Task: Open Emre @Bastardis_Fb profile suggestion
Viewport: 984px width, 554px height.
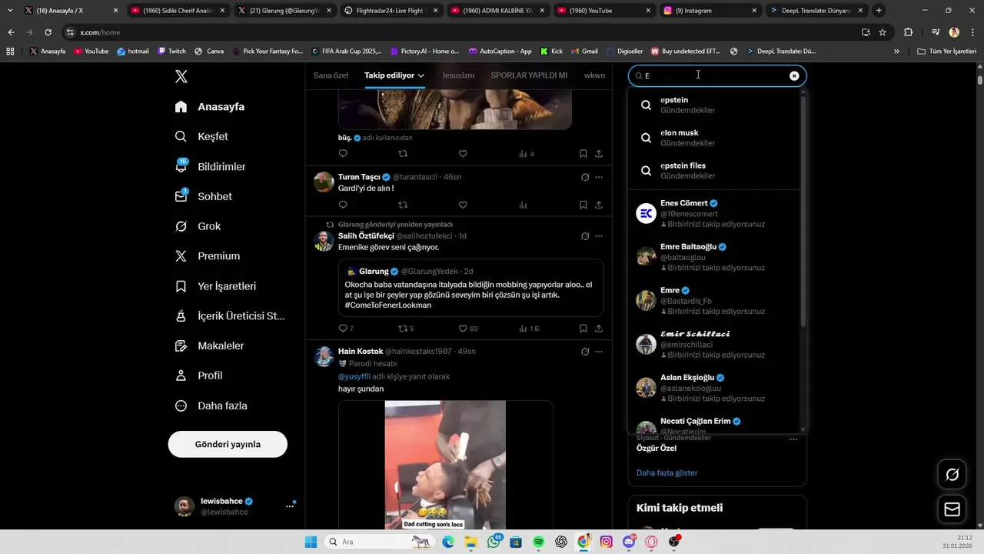Action: [714, 301]
